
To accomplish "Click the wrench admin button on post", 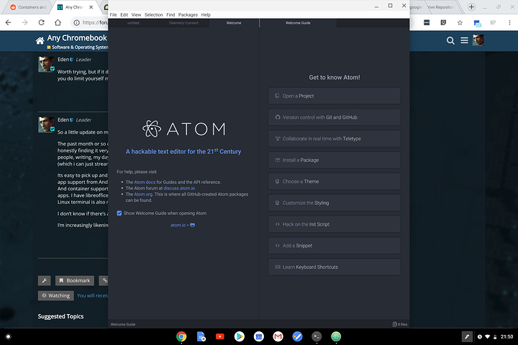I will [44, 280].
